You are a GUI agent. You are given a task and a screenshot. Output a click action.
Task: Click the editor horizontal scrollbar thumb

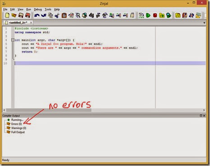point(49,110)
